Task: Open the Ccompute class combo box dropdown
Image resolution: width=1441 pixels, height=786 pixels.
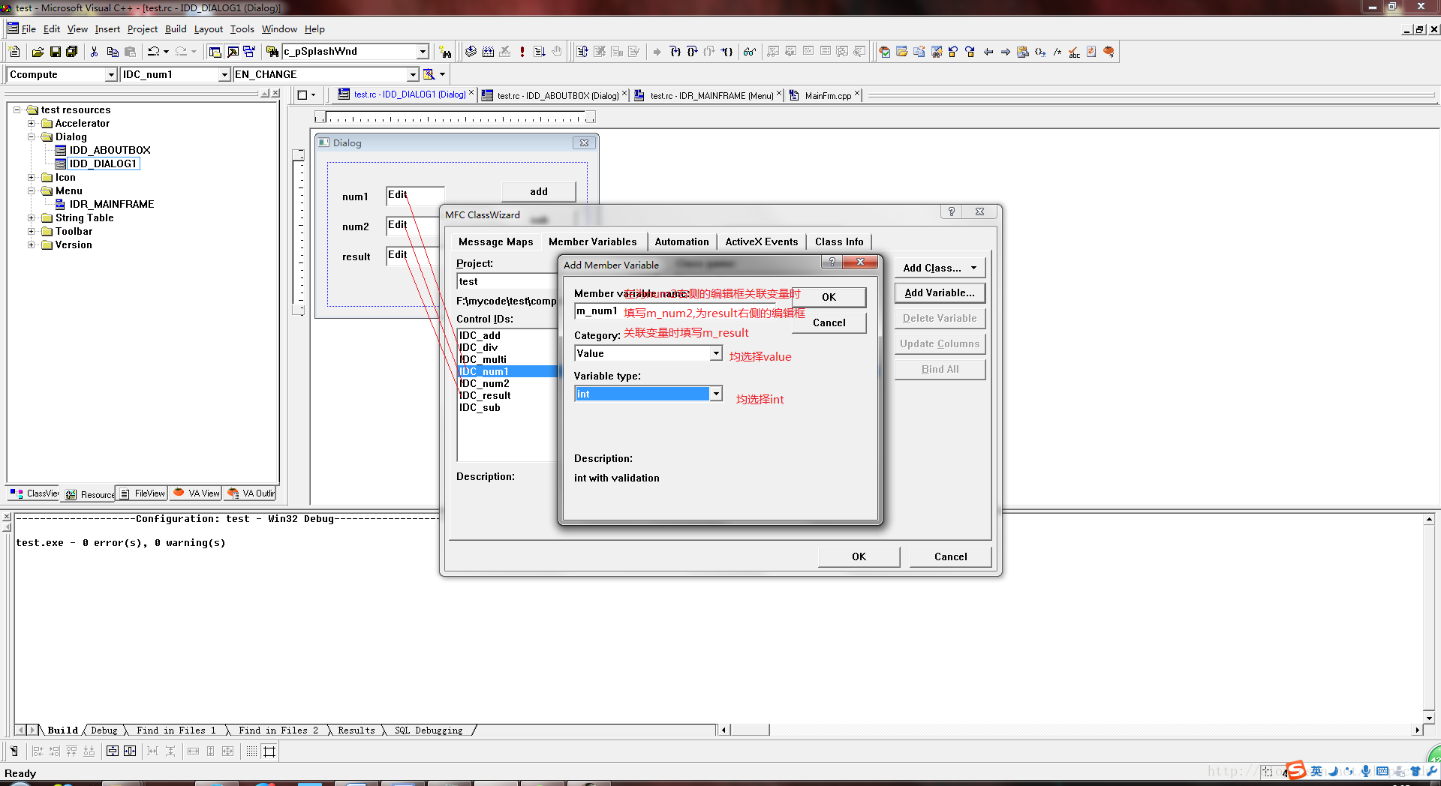Action: click(x=111, y=74)
